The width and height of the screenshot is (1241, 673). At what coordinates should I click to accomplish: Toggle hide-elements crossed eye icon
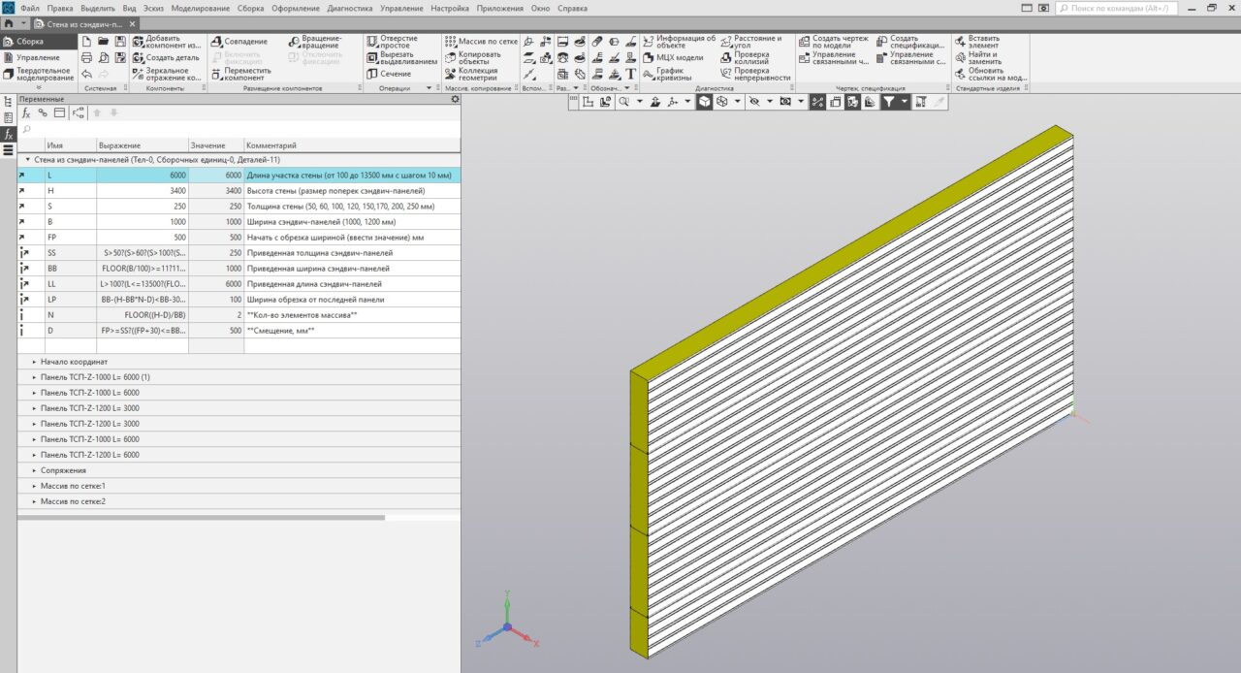(754, 101)
